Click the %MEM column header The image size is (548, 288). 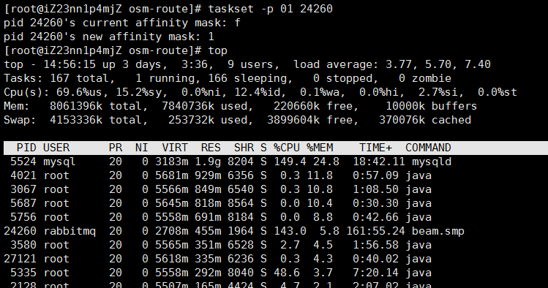click(x=320, y=148)
